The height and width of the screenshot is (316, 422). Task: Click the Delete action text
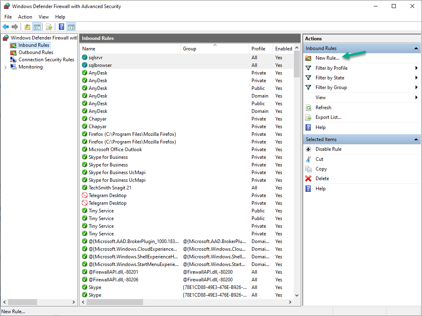[x=322, y=179]
